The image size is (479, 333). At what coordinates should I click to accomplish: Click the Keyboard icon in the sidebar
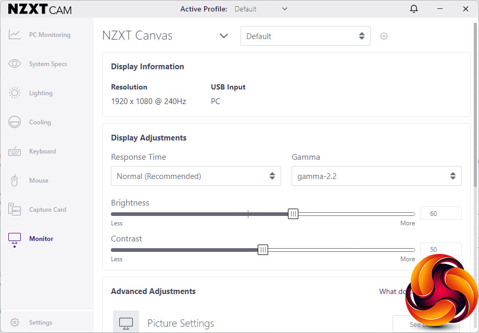click(15, 151)
